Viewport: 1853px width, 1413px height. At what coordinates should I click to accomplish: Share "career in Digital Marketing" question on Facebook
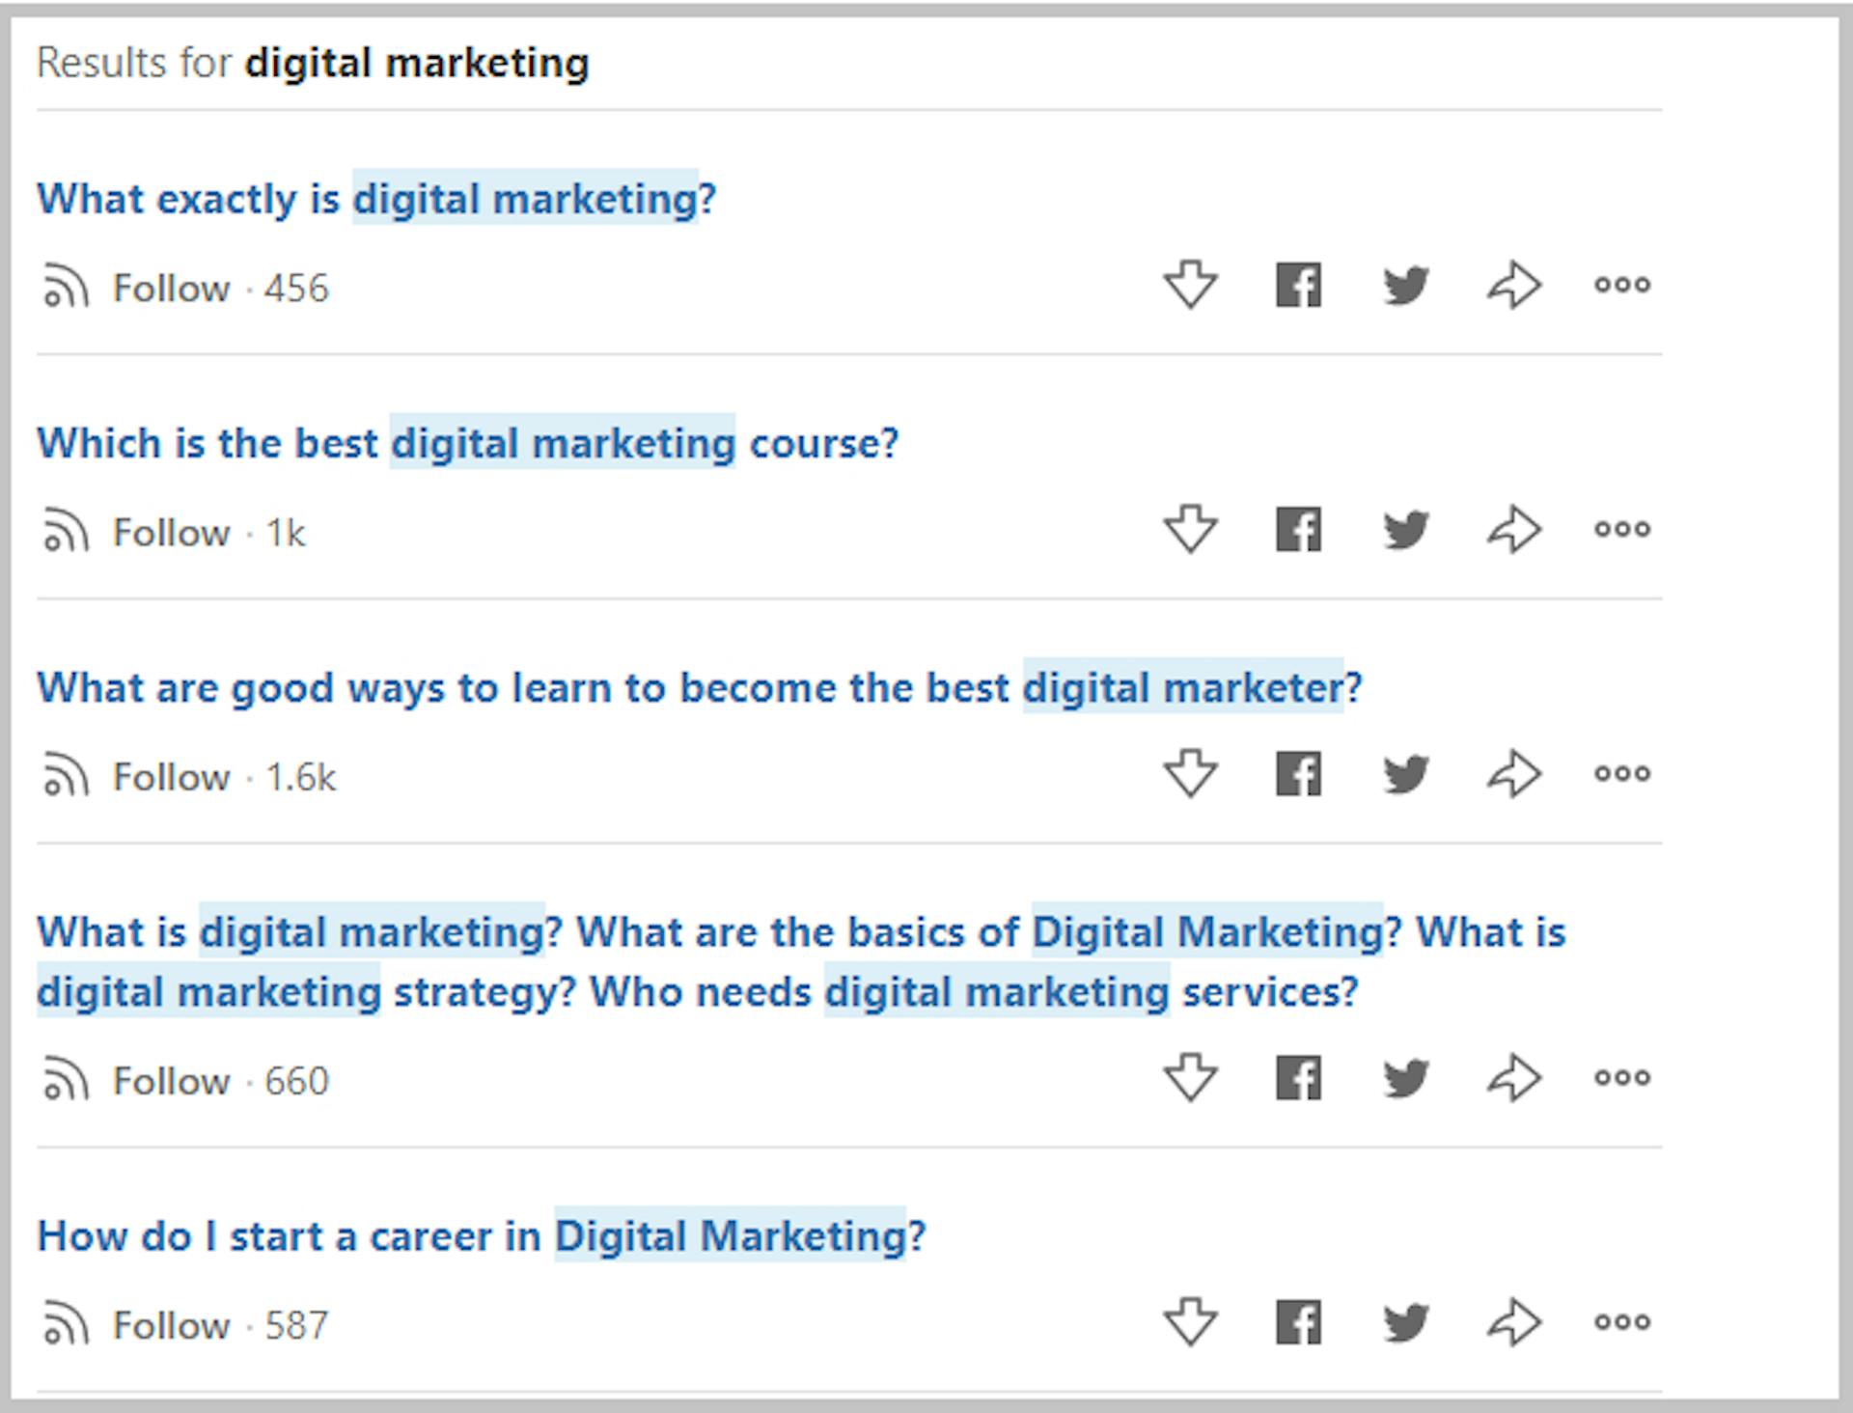click(1298, 1321)
